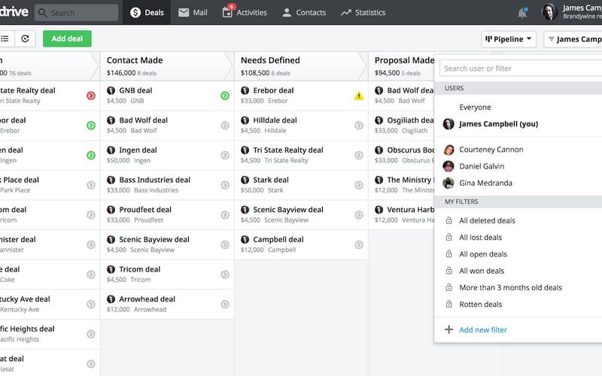602x376 pixels.
Task: Click activity icon on Pacific Heights deal
Action: (91, 334)
